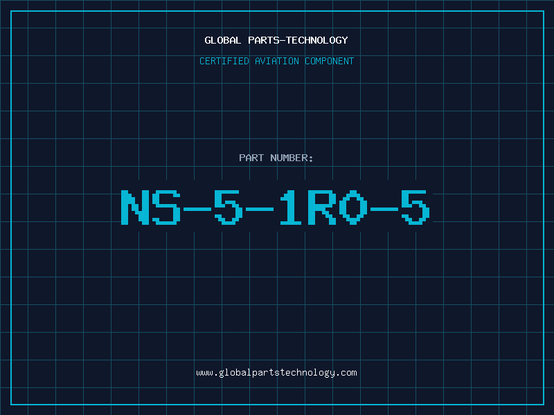Select the part number NS-5-1R0-5
This screenshot has height=415, width=554.
pos(276,207)
